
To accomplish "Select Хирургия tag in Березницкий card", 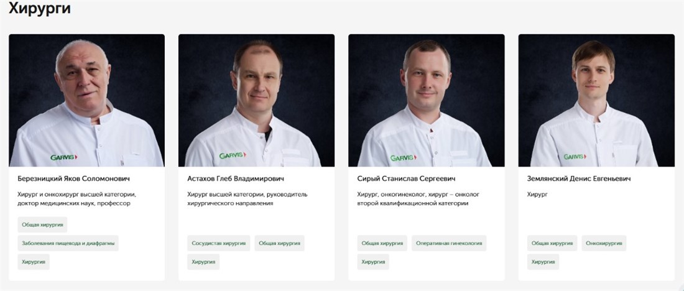I will 34,262.
